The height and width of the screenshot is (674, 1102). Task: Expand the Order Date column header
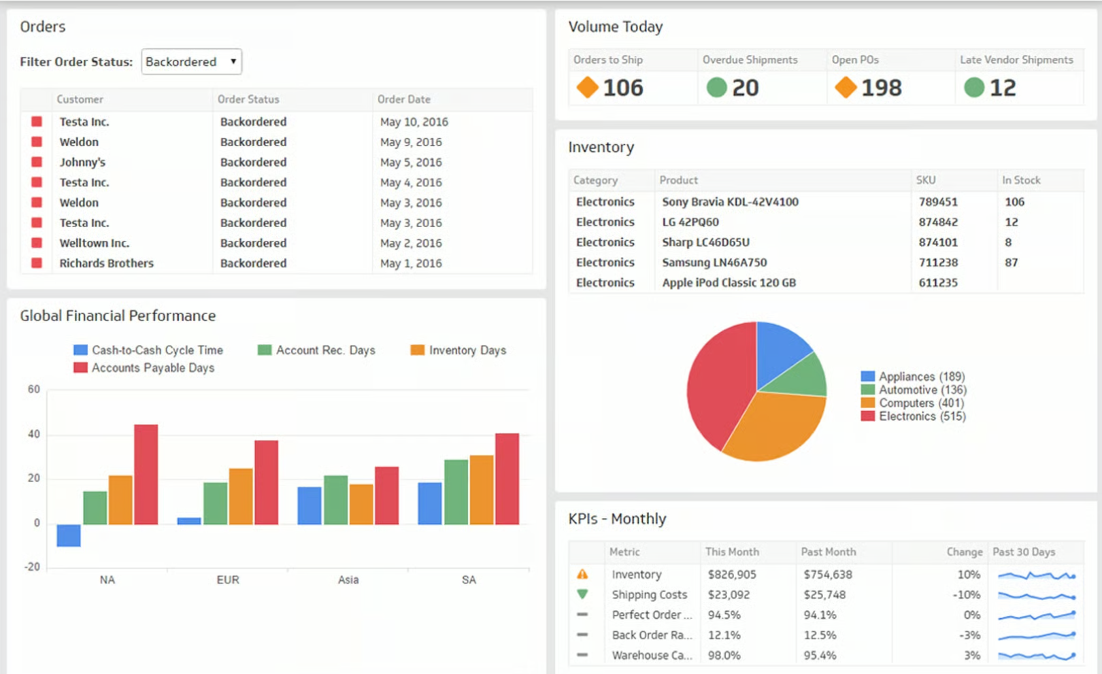(x=404, y=99)
